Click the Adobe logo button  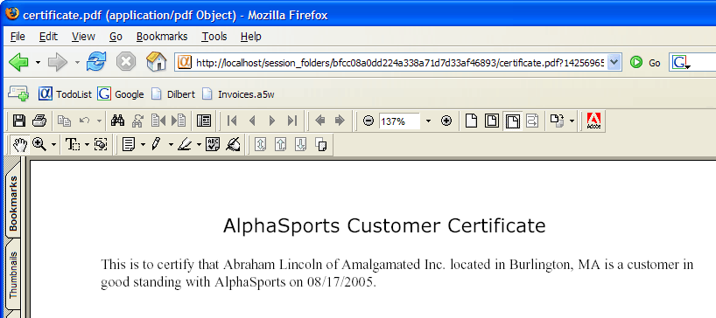click(x=593, y=121)
